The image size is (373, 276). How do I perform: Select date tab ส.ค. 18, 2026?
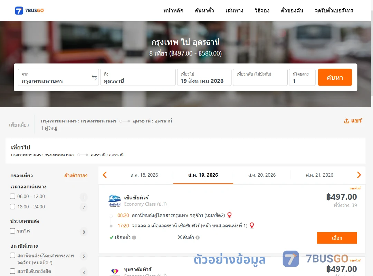pyautogui.click(x=144, y=175)
